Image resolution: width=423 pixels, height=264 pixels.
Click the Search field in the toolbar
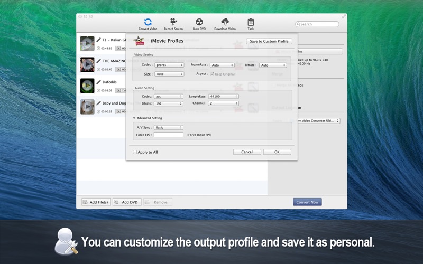pyautogui.click(x=317, y=24)
